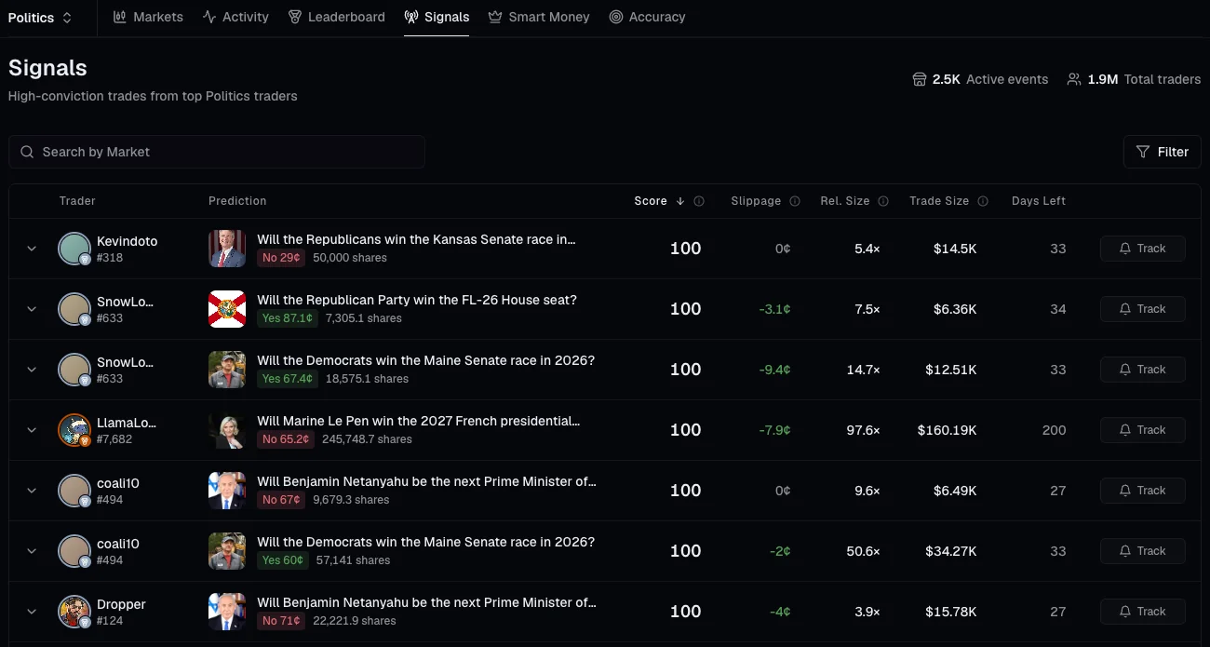Click the Rel. Size info icon

883,201
